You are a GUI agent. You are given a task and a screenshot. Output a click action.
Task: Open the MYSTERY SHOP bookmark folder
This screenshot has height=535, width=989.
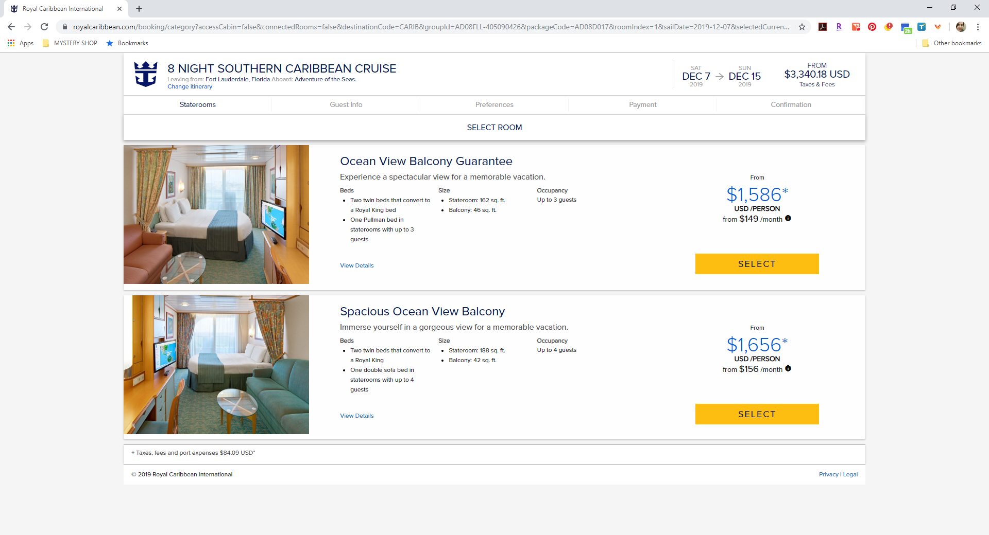click(70, 43)
